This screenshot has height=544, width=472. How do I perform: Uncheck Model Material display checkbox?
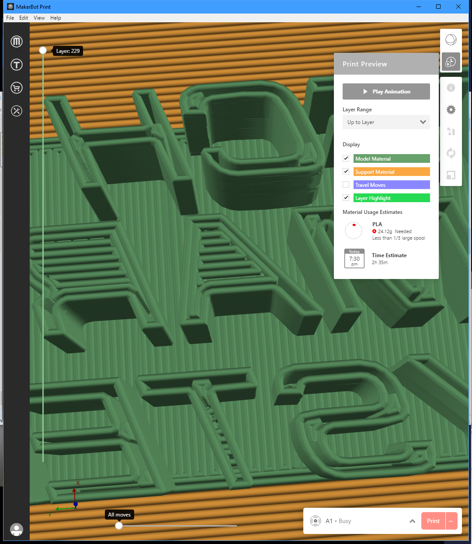coord(346,158)
